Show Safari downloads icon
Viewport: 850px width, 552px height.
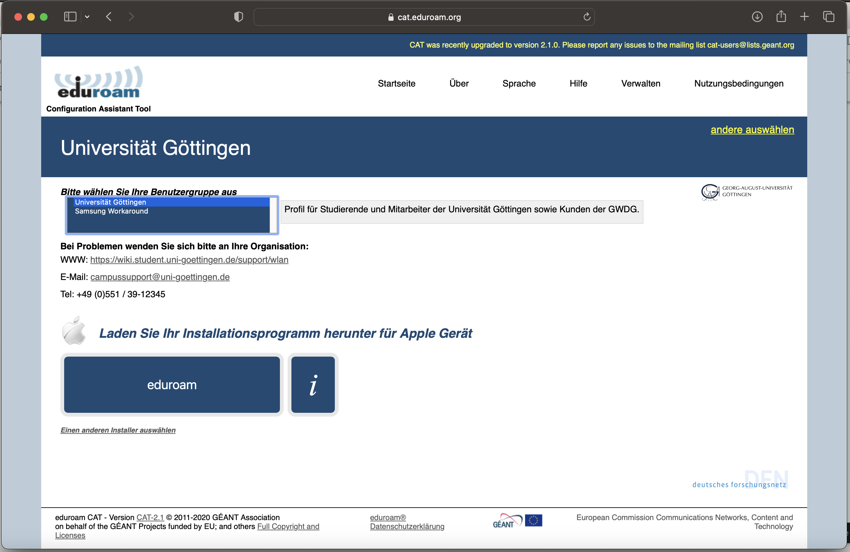[x=757, y=17]
